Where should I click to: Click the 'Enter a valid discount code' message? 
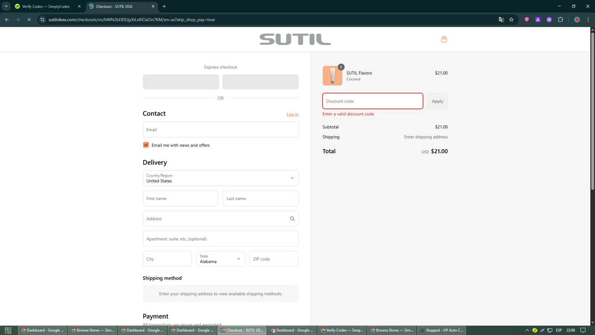pyautogui.click(x=348, y=114)
